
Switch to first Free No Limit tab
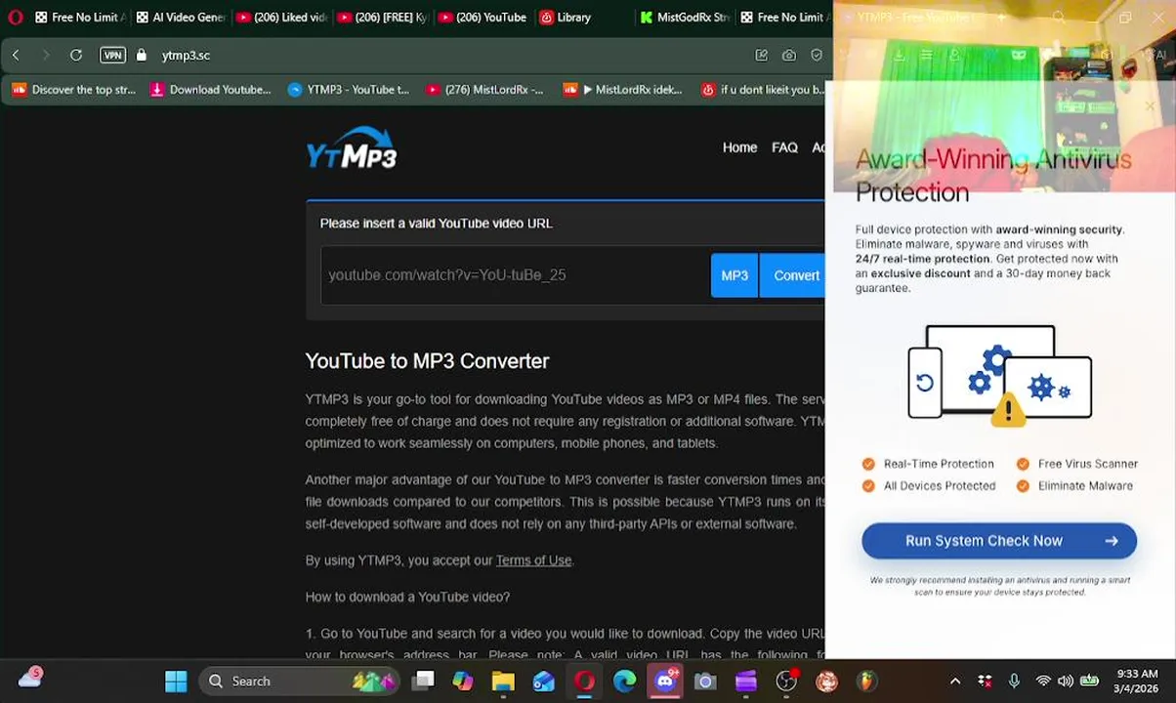coord(80,17)
